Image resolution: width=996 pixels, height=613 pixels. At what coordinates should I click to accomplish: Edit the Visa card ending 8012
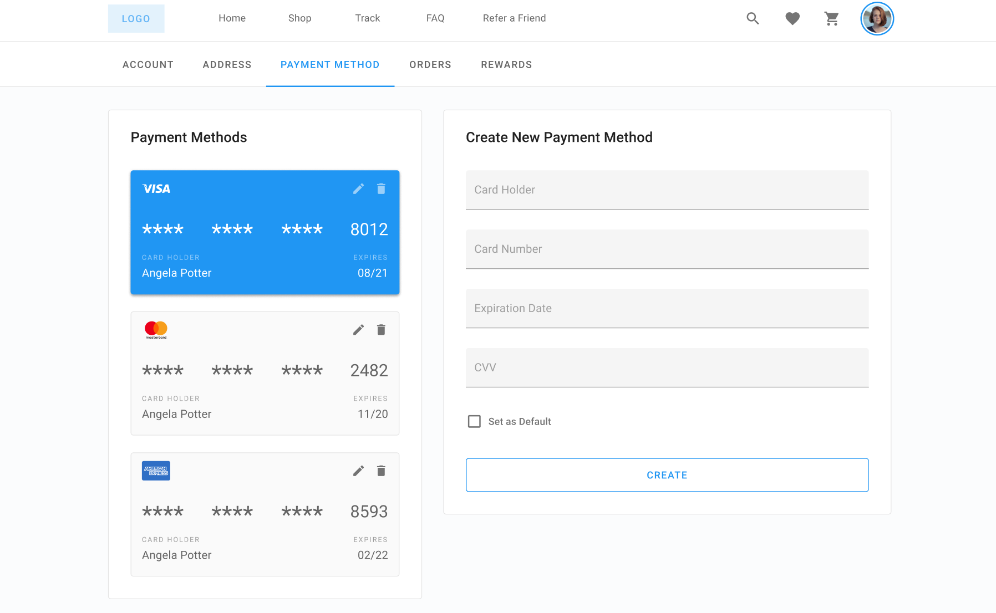(x=359, y=189)
